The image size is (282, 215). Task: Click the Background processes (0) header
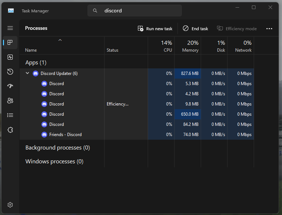coord(58,148)
